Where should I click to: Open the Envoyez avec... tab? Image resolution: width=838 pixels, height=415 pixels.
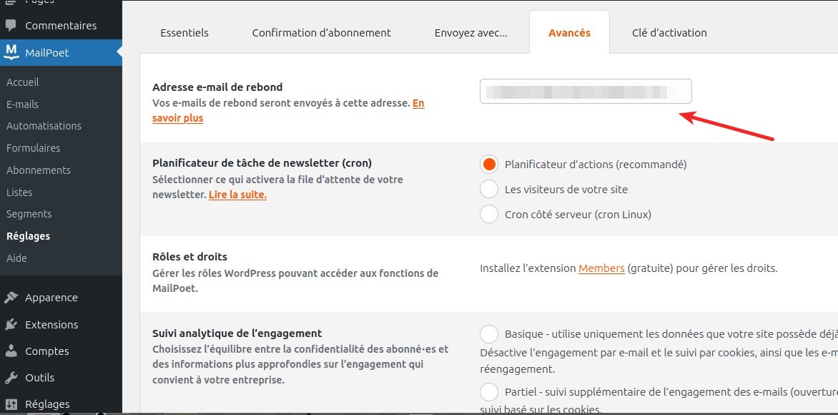[x=470, y=33]
